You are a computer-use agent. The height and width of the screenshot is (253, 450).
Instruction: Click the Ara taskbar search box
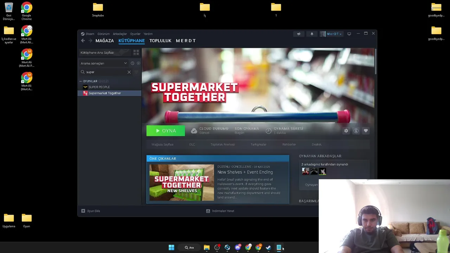tap(190, 247)
